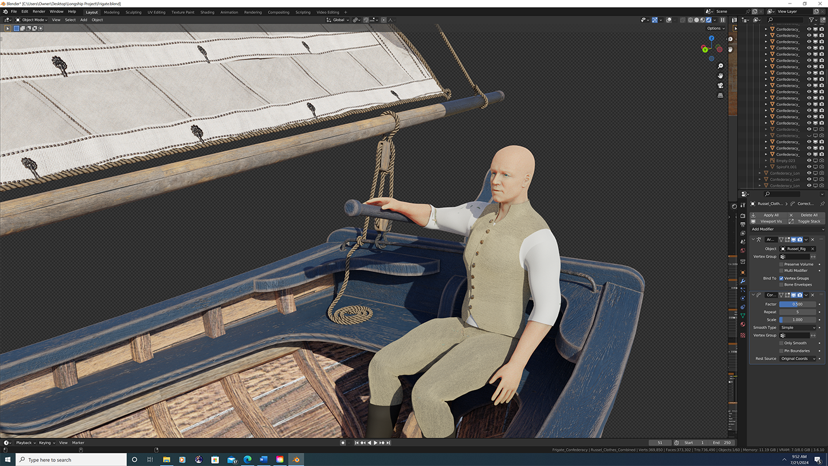828x466 pixels.
Task: Click the Viewport Vis button
Action: (x=768, y=221)
